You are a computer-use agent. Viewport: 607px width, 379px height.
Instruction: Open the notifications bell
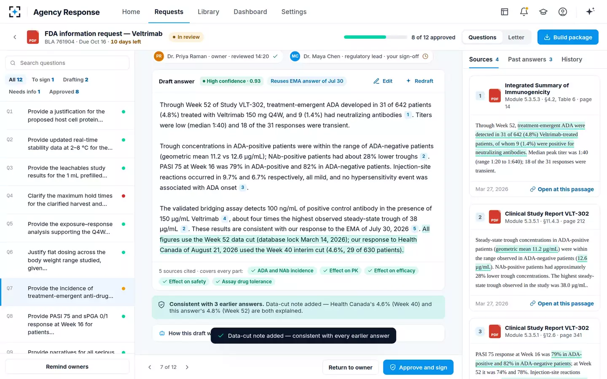point(524,12)
